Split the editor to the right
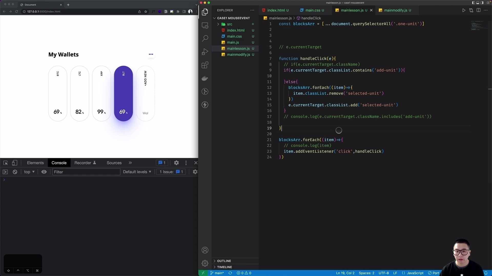 click(479, 10)
